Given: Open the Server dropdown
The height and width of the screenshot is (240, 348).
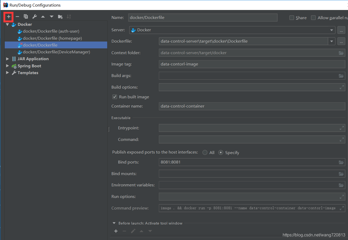Looking at the screenshot, I should click(x=331, y=30).
